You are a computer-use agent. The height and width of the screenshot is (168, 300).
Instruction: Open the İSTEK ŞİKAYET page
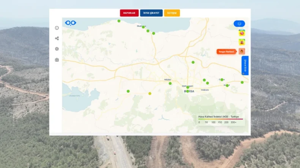(151, 13)
